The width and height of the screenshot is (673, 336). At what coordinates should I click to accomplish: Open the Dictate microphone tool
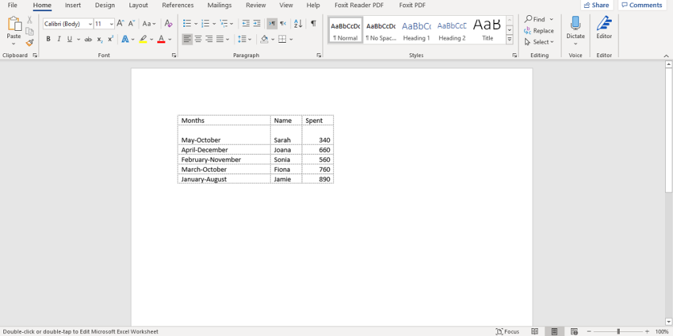tap(576, 28)
